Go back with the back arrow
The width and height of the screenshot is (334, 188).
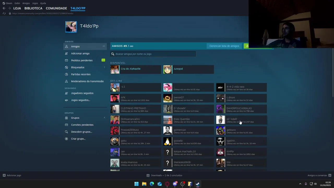(x=4, y=8)
